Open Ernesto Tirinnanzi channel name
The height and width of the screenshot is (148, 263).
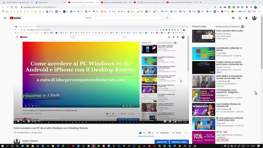point(30,141)
